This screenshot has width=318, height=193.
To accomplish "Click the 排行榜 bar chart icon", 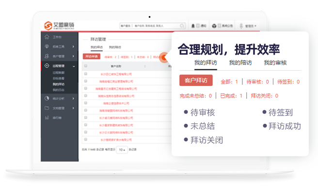I will (47, 118).
